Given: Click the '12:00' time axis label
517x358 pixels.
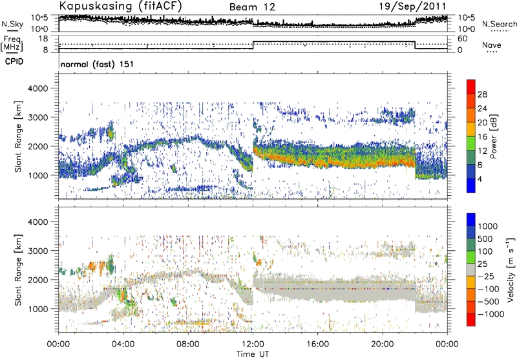Looking at the screenshot, I should pyautogui.click(x=253, y=344).
